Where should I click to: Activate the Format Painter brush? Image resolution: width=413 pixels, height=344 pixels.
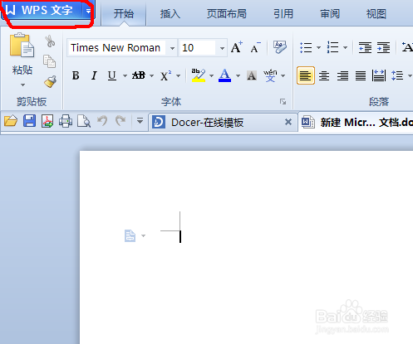pyautogui.click(x=50, y=81)
